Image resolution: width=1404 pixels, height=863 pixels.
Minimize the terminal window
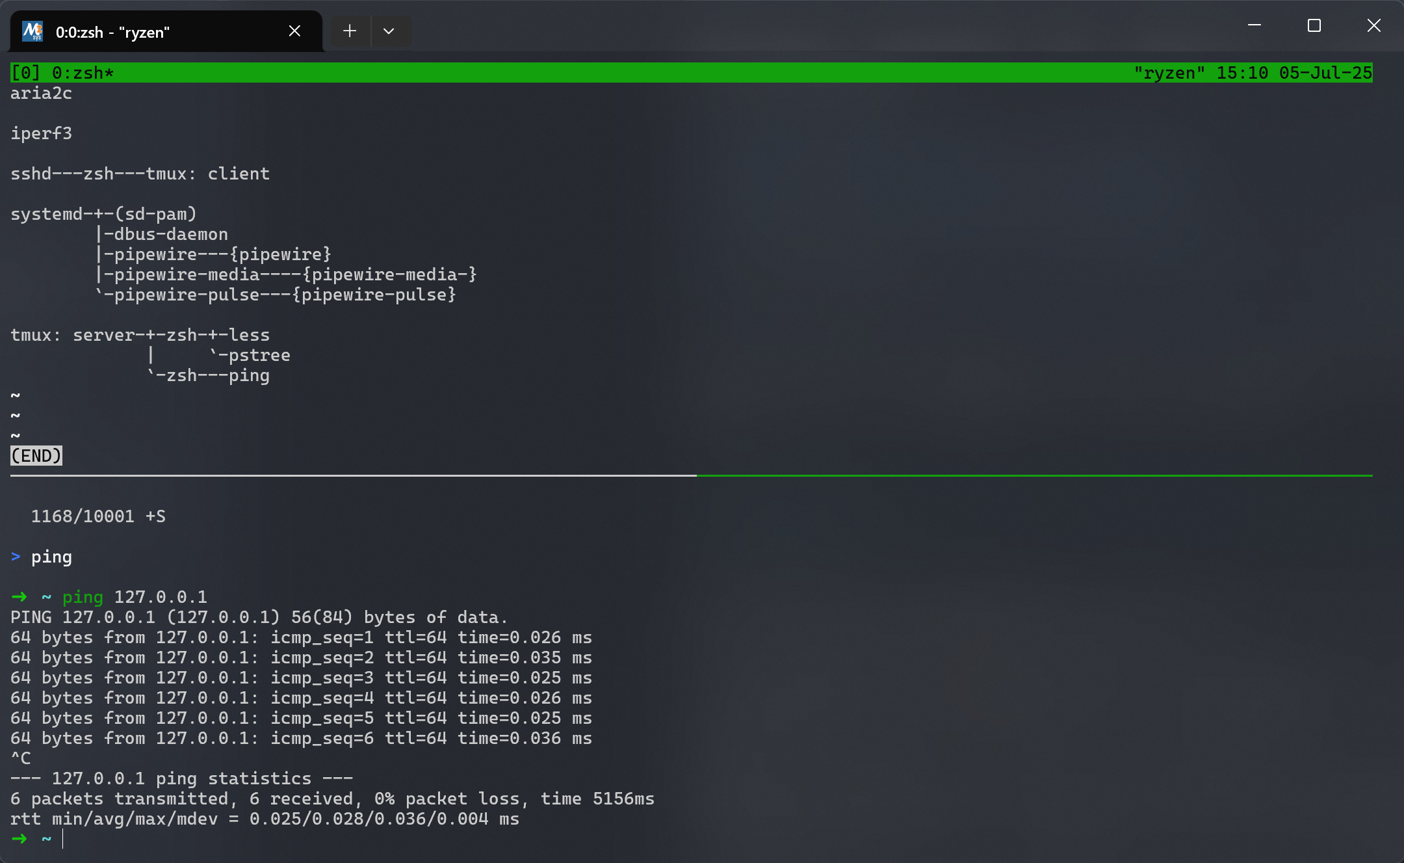click(x=1254, y=25)
